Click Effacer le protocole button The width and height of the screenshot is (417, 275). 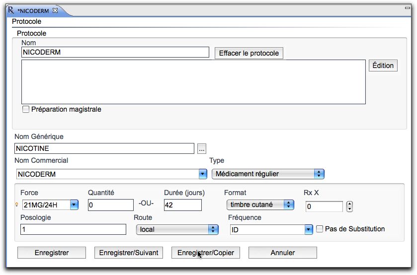249,53
